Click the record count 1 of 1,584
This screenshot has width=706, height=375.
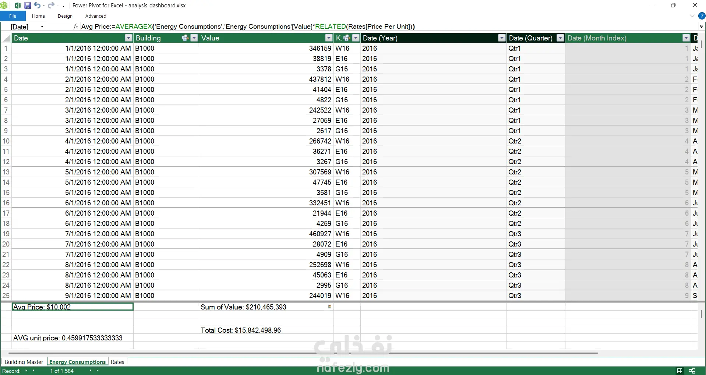pyautogui.click(x=62, y=371)
